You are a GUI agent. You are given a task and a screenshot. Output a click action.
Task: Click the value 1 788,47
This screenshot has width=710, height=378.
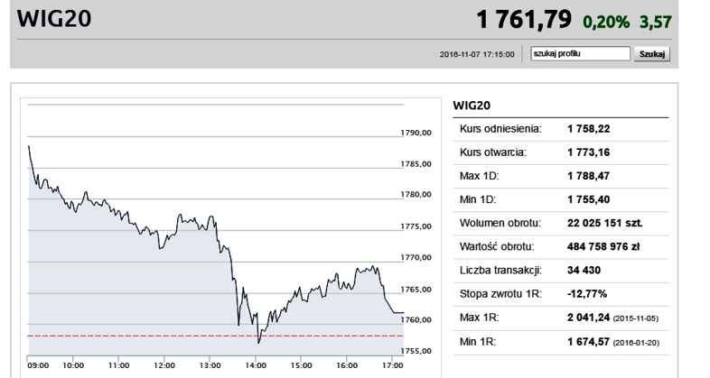click(588, 176)
